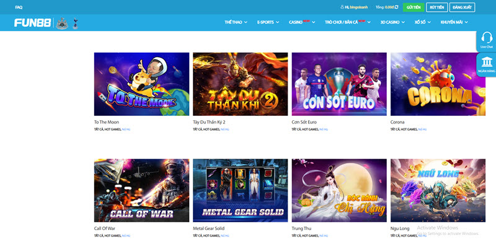
Task: Expand the chevron next to Khuyến Mãi
Action: pos(466,22)
